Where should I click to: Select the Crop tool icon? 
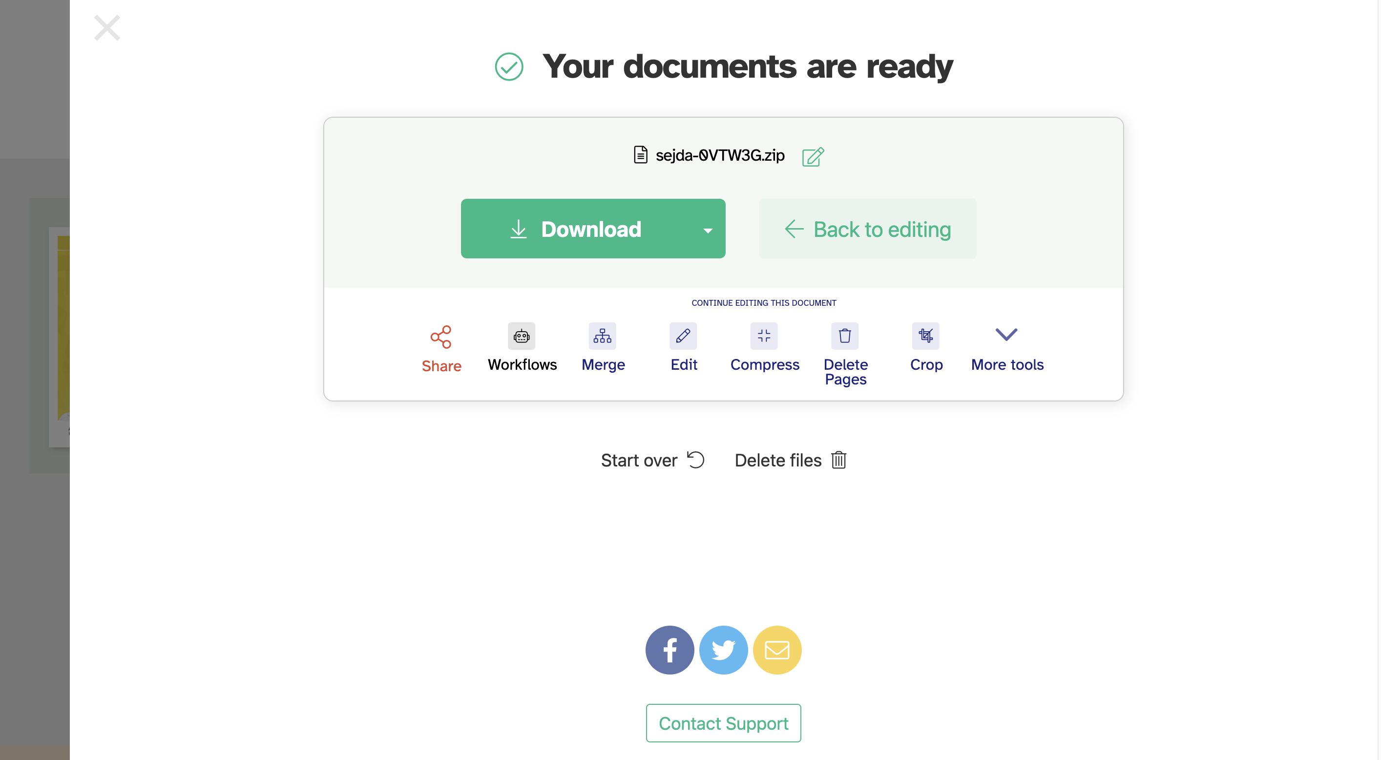(926, 337)
